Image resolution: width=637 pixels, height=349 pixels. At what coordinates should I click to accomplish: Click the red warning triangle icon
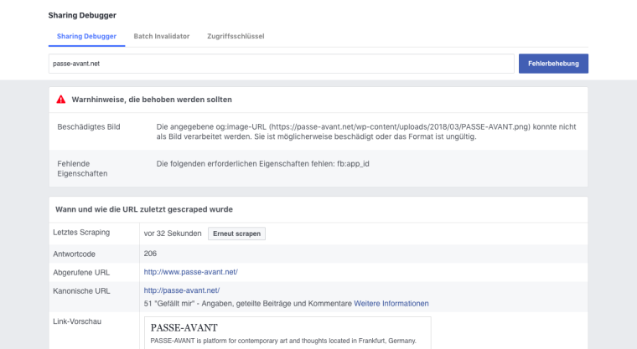[61, 100]
